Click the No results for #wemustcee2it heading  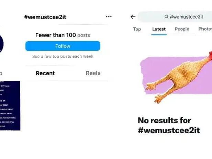(x=169, y=125)
